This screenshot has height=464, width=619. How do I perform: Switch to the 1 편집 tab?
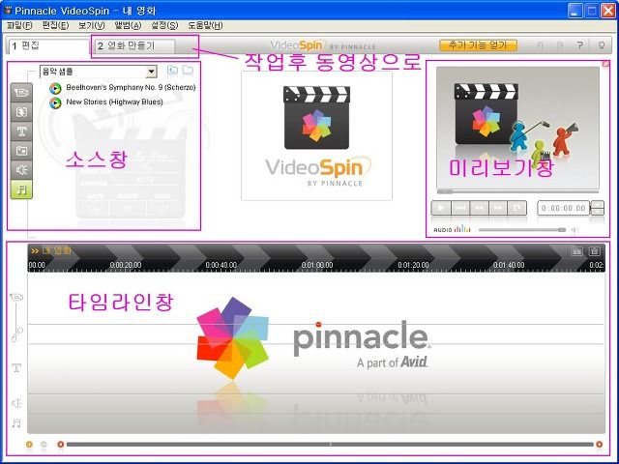click(48, 46)
